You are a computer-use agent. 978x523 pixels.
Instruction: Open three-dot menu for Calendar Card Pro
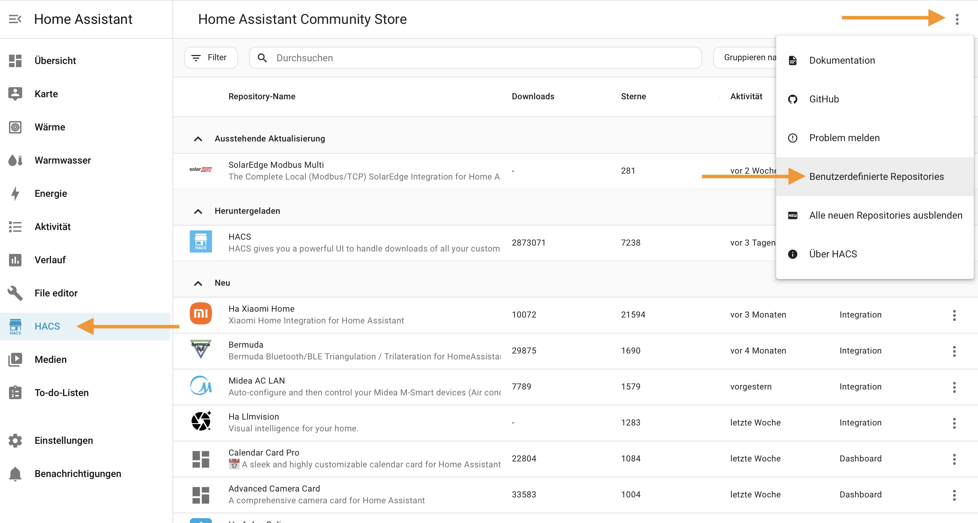point(954,459)
